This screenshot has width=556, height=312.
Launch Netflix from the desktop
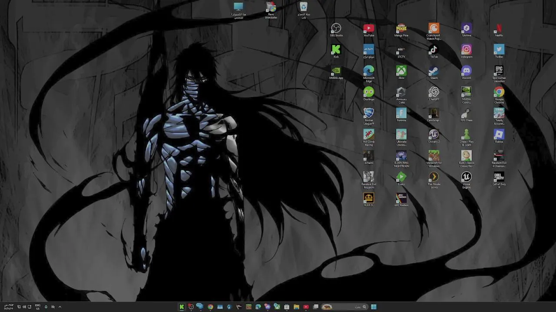pyautogui.click(x=499, y=30)
